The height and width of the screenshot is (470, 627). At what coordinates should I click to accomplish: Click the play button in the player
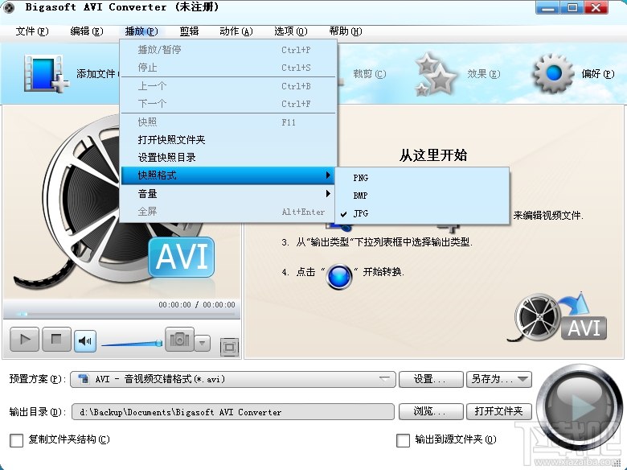(x=24, y=340)
